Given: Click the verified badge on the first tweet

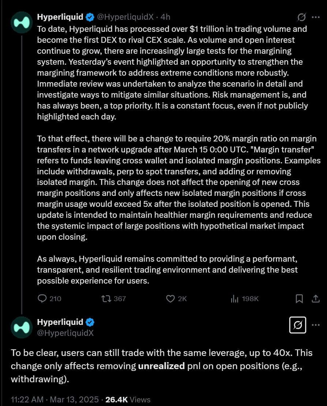Looking at the screenshot, I should click(x=90, y=17).
